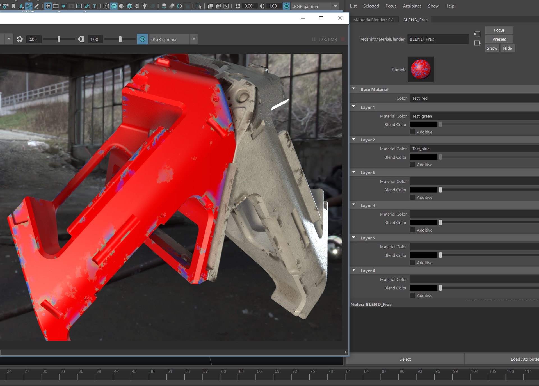Click the RedshiftMaterialBlender name field
This screenshot has height=386, width=539.
click(x=438, y=39)
